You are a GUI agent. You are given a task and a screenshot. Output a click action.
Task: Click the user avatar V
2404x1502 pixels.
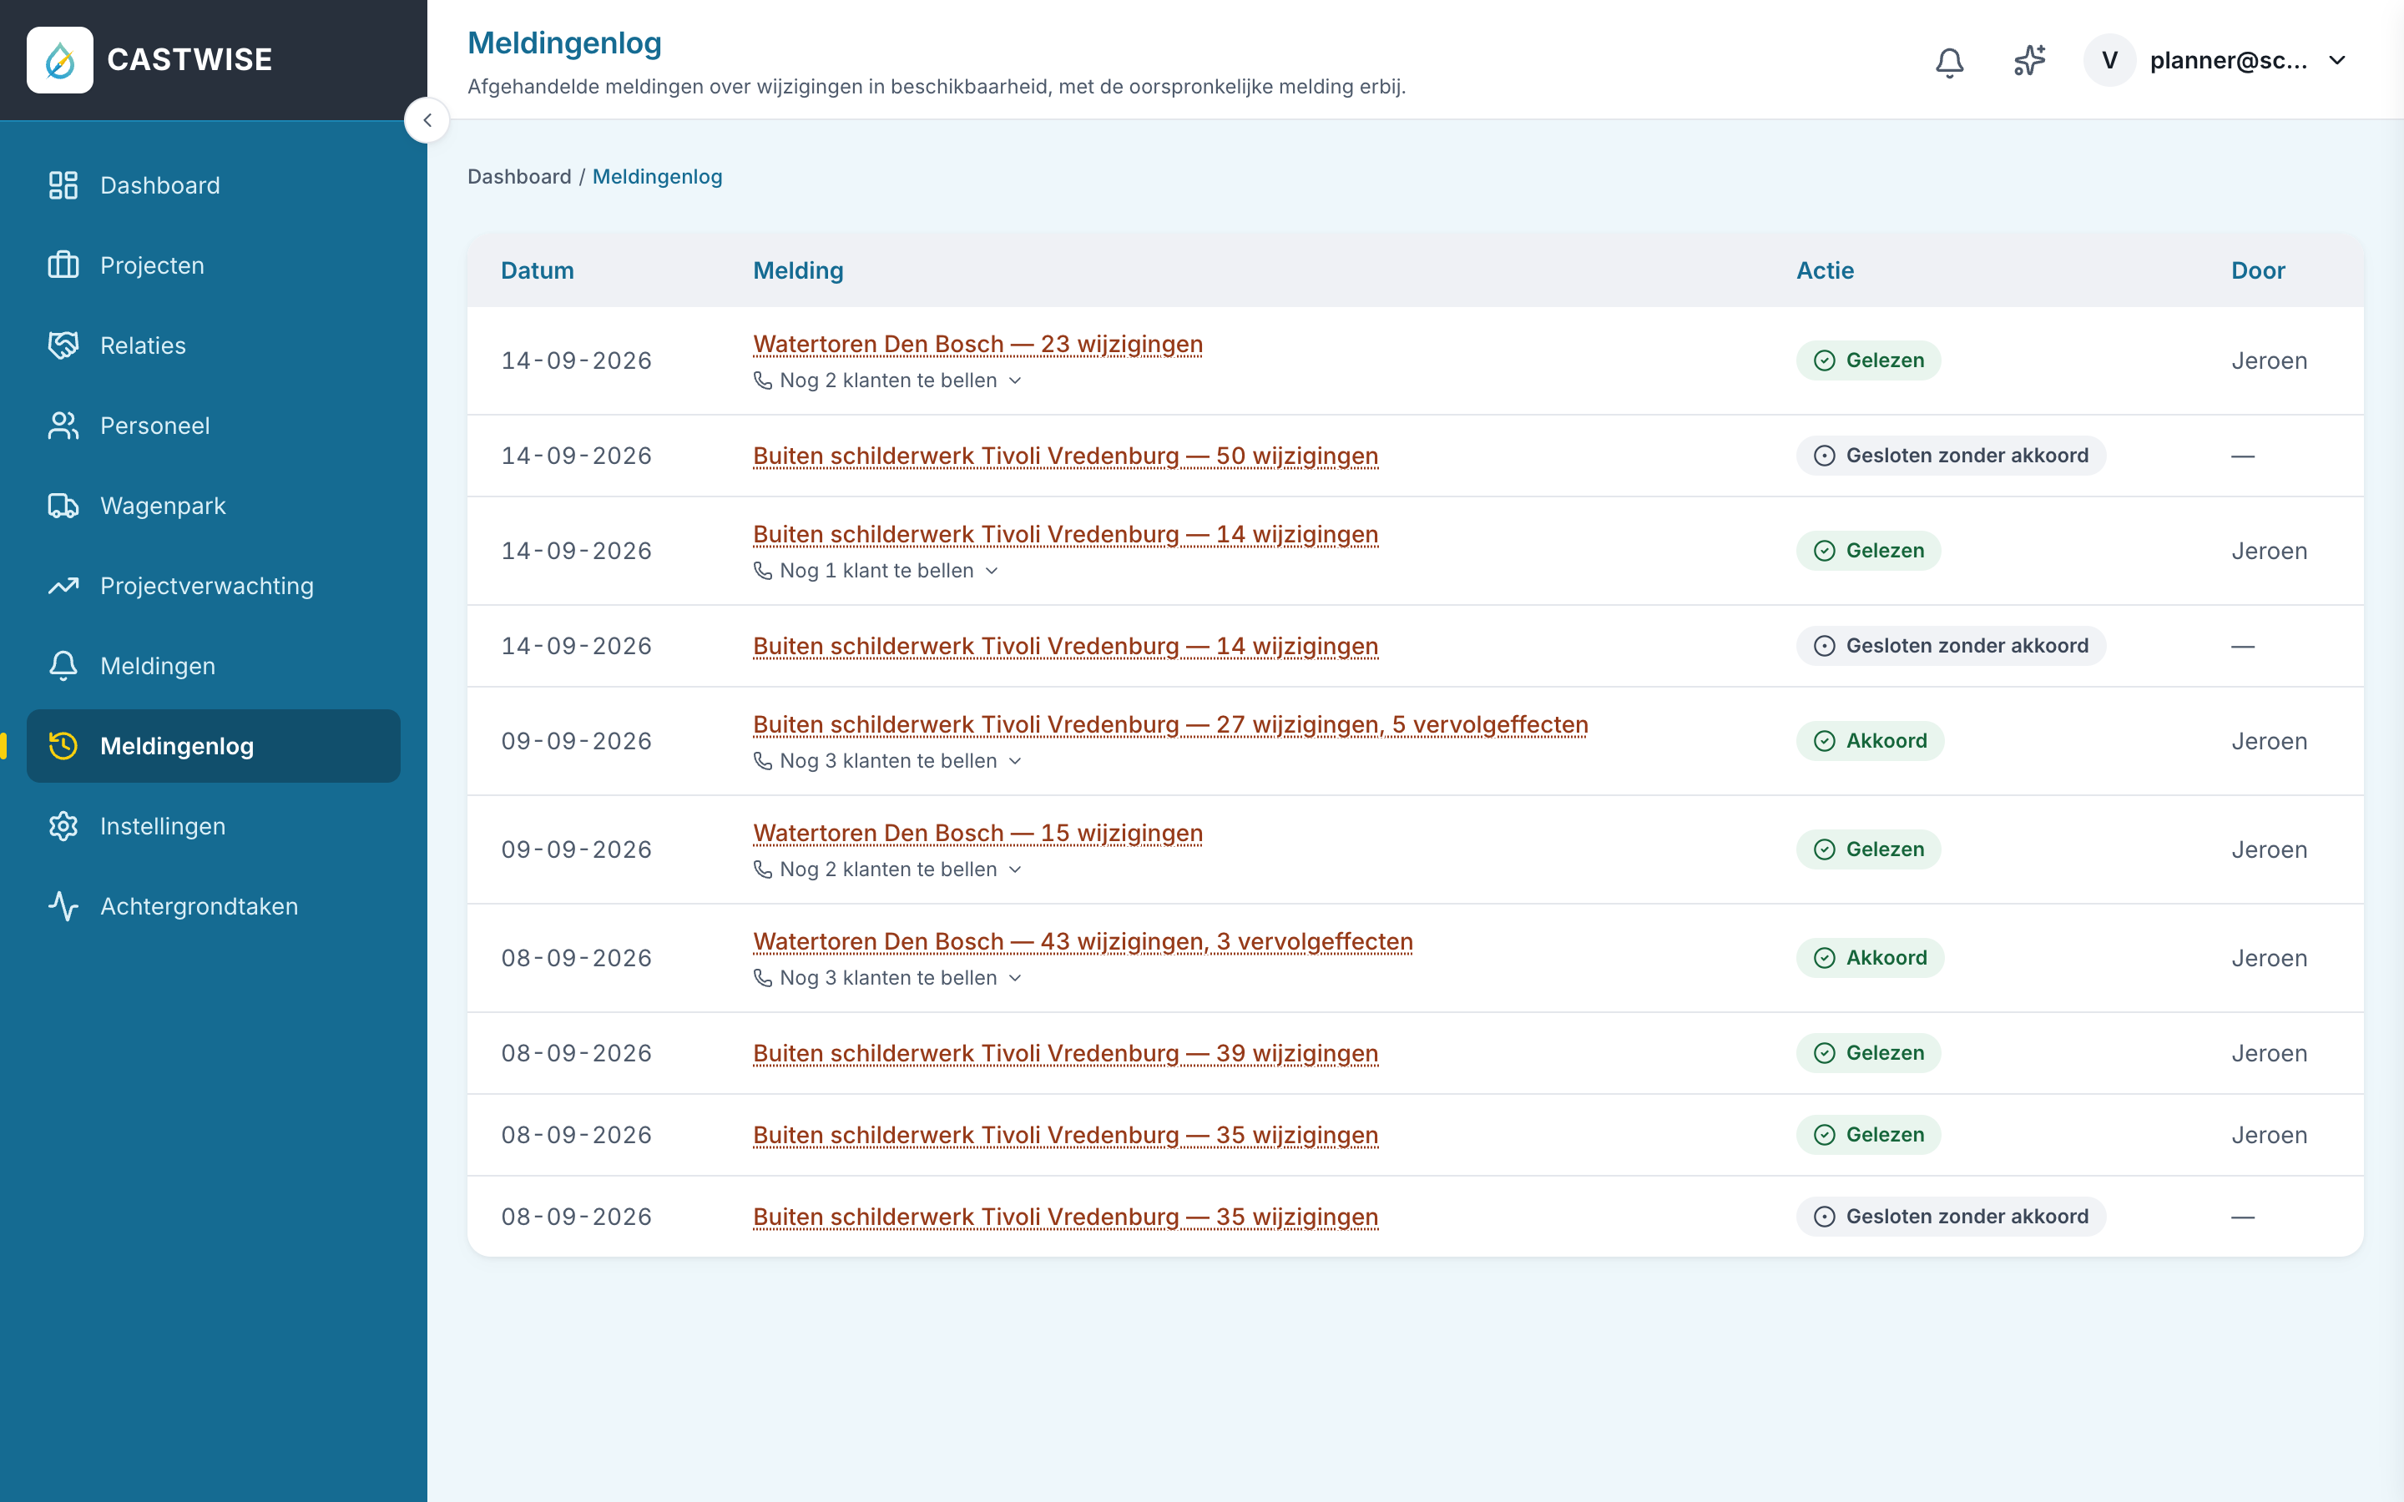click(2109, 61)
